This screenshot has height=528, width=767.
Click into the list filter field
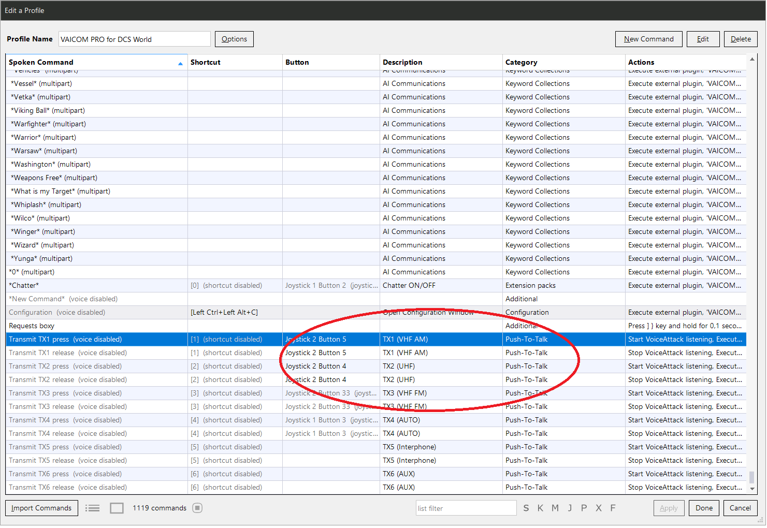click(466, 508)
